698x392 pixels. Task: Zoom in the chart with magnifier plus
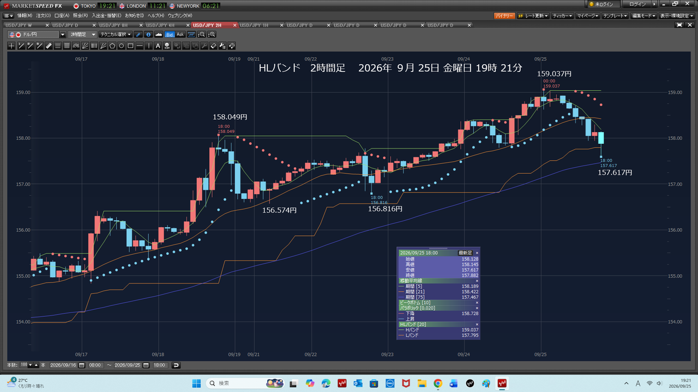[x=212, y=34]
